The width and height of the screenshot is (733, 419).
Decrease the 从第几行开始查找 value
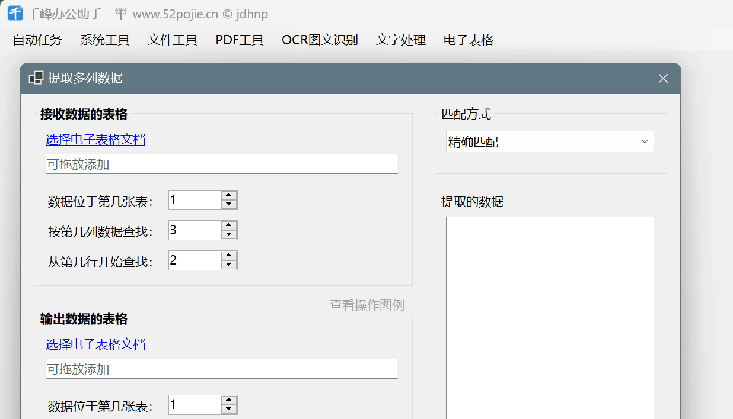click(x=229, y=265)
